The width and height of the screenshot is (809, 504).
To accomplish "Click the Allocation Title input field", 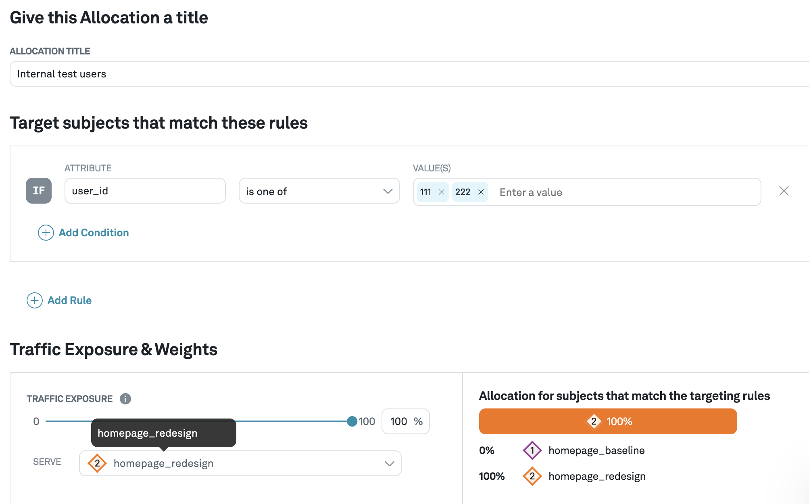I will coord(409,74).
